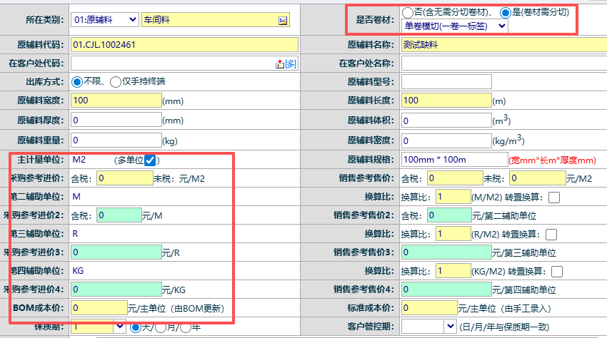Viewport: 607px width, 338px height.
Task: Open the 所在类别 dropdown showing 01:原辅料
Action: pos(104,20)
